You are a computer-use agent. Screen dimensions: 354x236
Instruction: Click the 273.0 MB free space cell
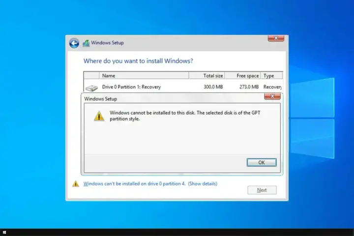point(249,87)
